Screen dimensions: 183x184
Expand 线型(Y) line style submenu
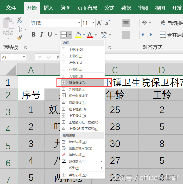83,168
